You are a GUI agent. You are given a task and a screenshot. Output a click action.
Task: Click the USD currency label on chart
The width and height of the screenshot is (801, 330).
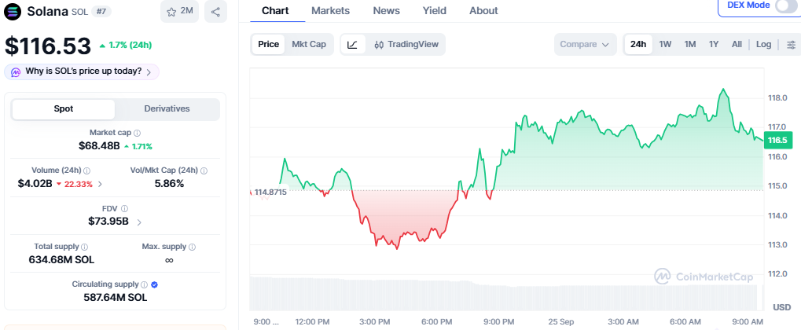(782, 307)
